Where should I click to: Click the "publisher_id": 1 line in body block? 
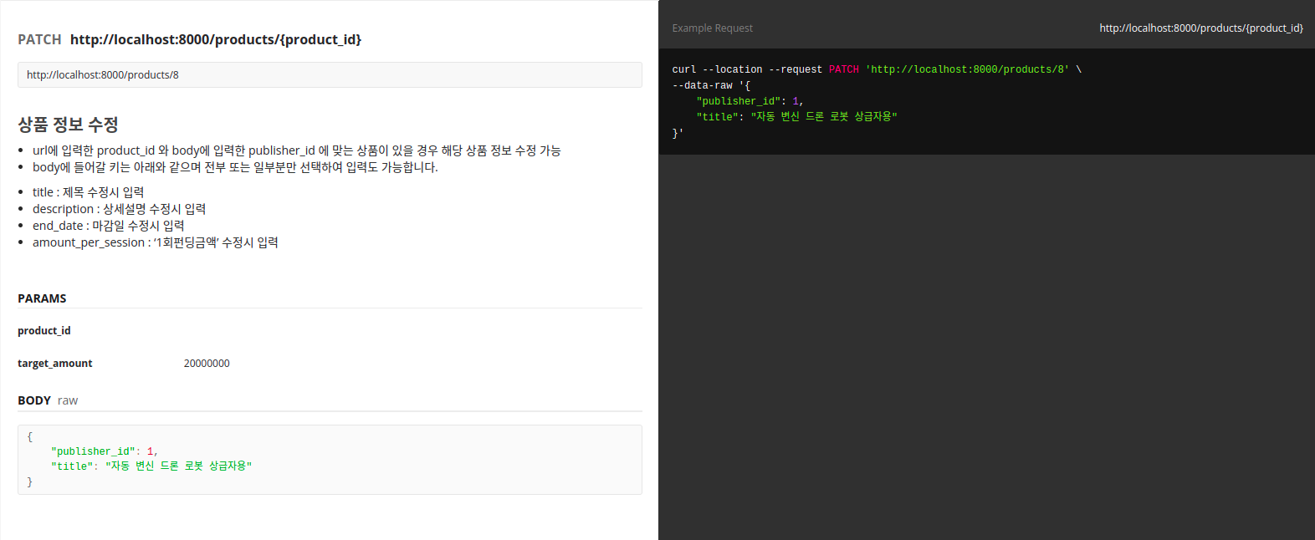(104, 451)
